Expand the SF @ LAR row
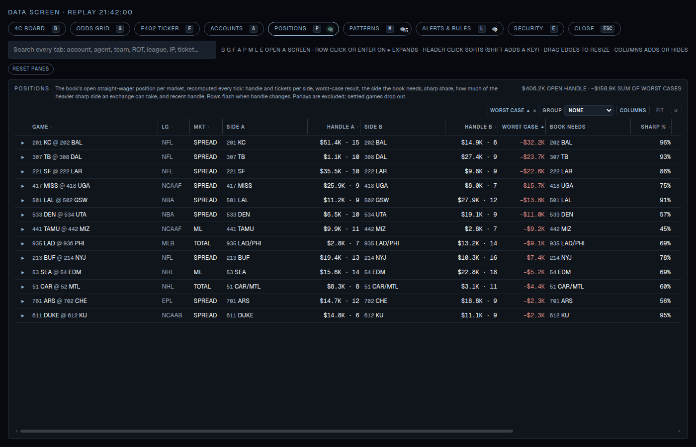The width and height of the screenshot is (696, 447). pyautogui.click(x=23, y=172)
